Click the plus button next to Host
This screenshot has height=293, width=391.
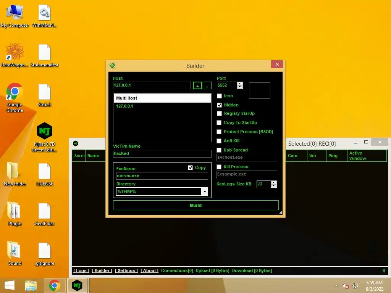(197, 86)
